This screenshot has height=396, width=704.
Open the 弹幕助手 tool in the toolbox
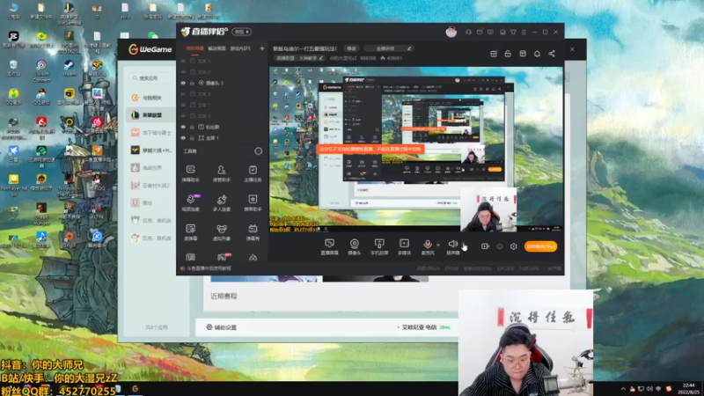(191, 173)
